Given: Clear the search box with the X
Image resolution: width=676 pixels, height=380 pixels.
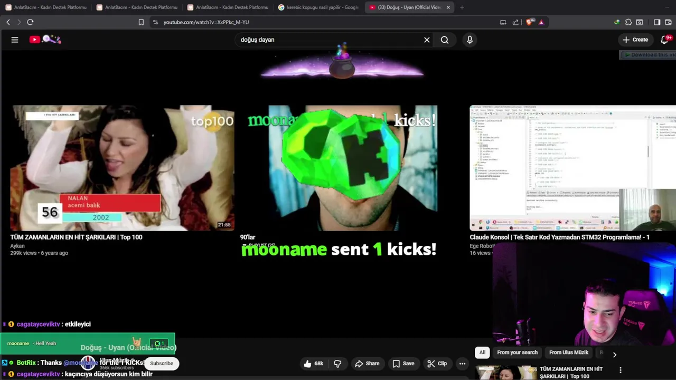Looking at the screenshot, I should click(x=427, y=40).
